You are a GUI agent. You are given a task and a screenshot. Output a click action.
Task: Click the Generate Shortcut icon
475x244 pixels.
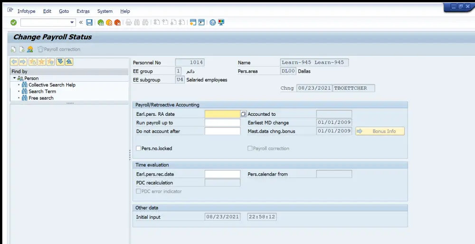pyautogui.click(x=201, y=22)
